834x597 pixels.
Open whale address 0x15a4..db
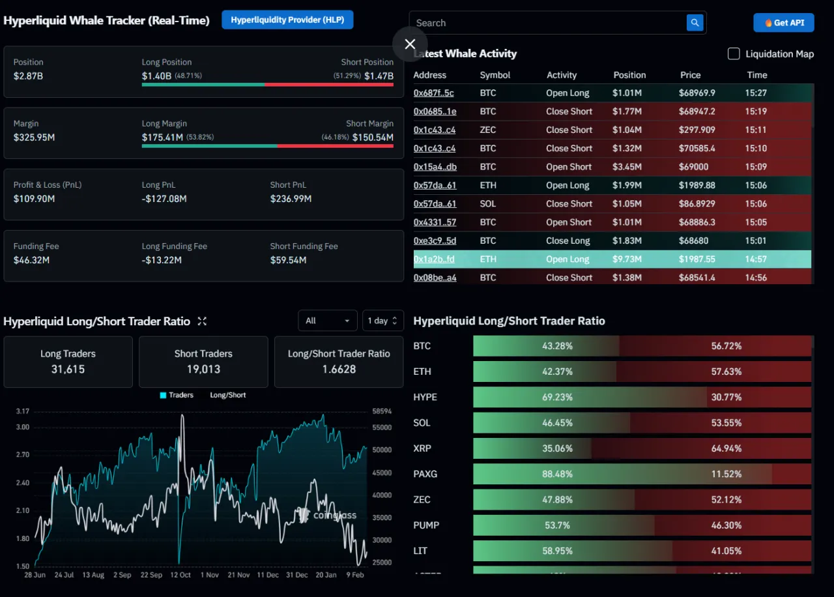pos(435,167)
